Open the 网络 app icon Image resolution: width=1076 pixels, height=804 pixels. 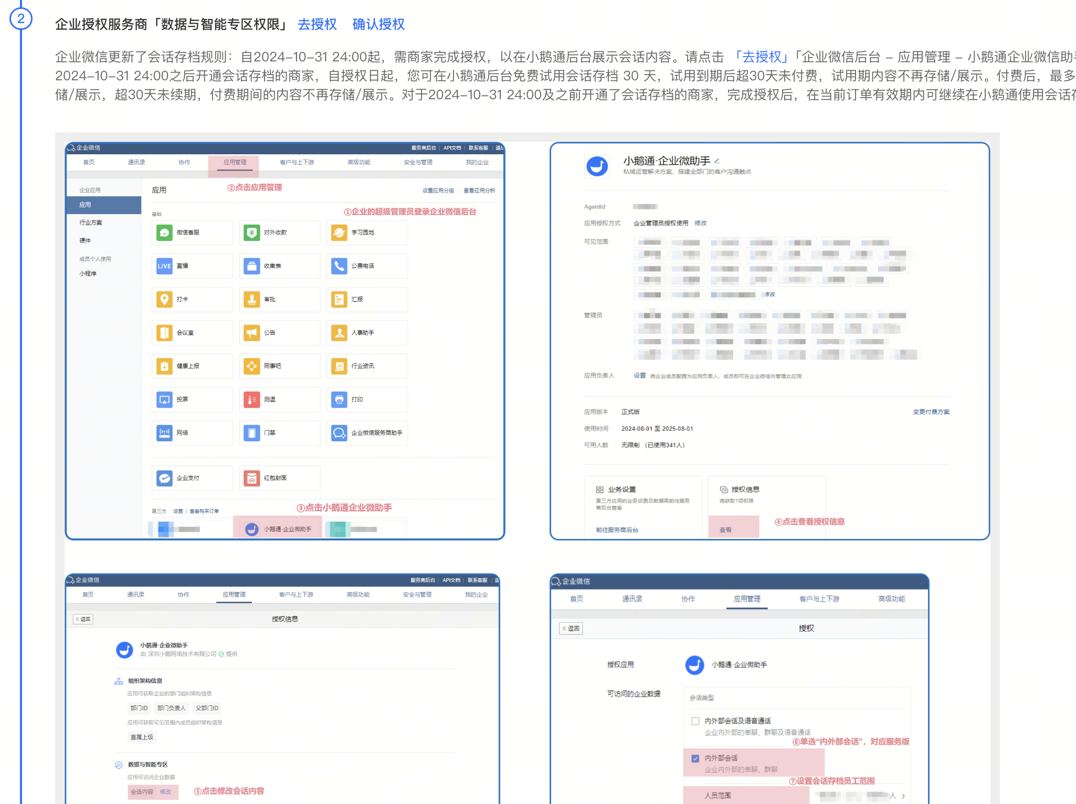(x=164, y=433)
